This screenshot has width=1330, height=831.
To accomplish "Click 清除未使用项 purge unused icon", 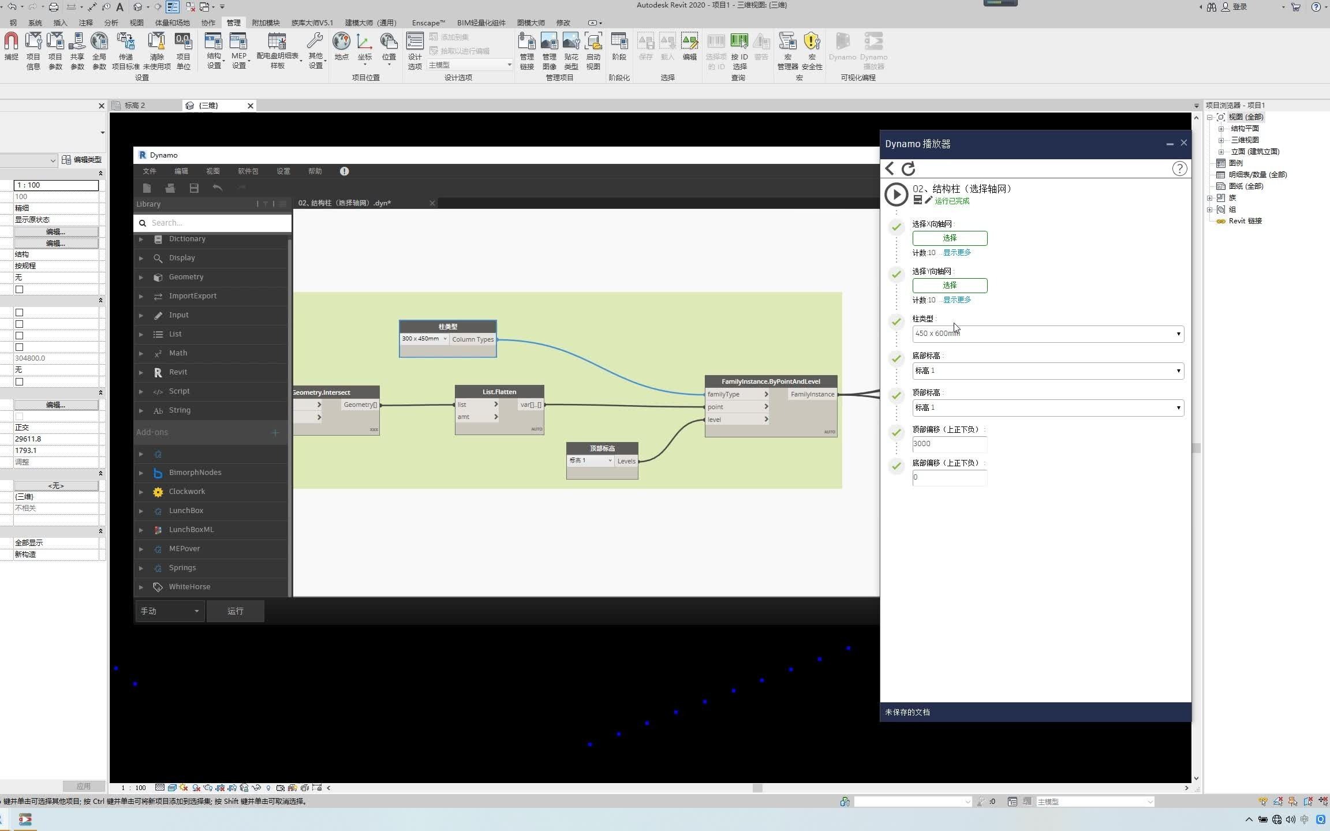I will pyautogui.click(x=156, y=42).
